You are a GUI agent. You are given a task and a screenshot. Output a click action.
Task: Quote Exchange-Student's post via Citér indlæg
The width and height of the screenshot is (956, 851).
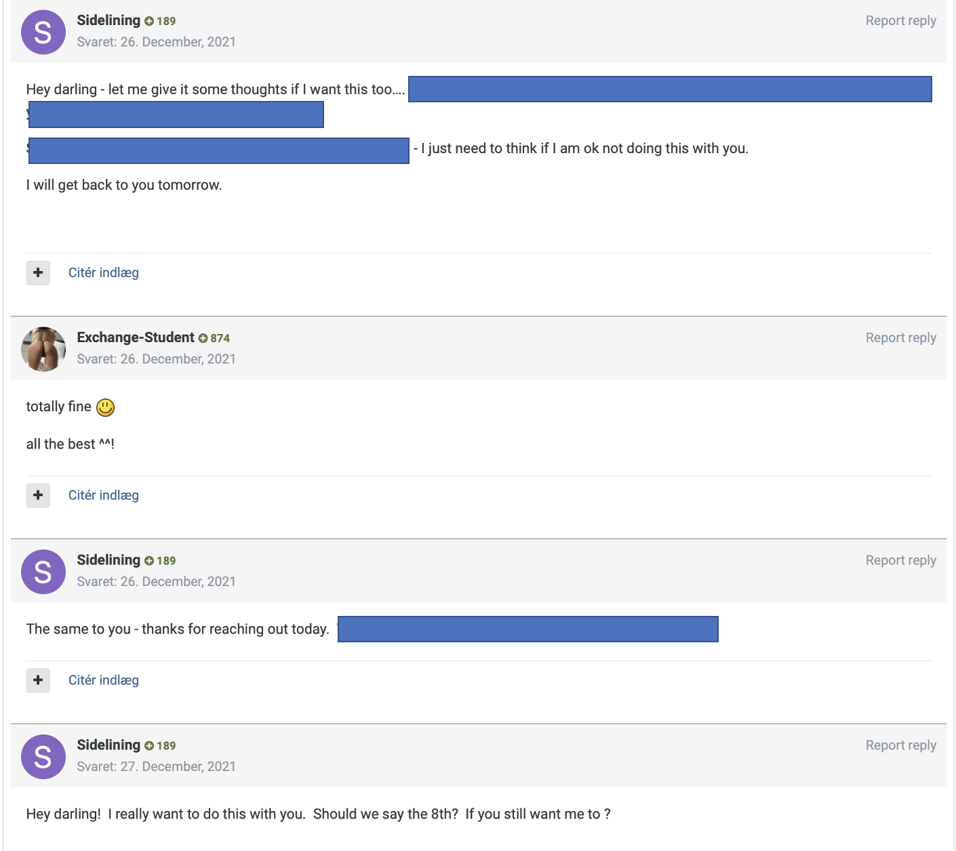(x=104, y=495)
